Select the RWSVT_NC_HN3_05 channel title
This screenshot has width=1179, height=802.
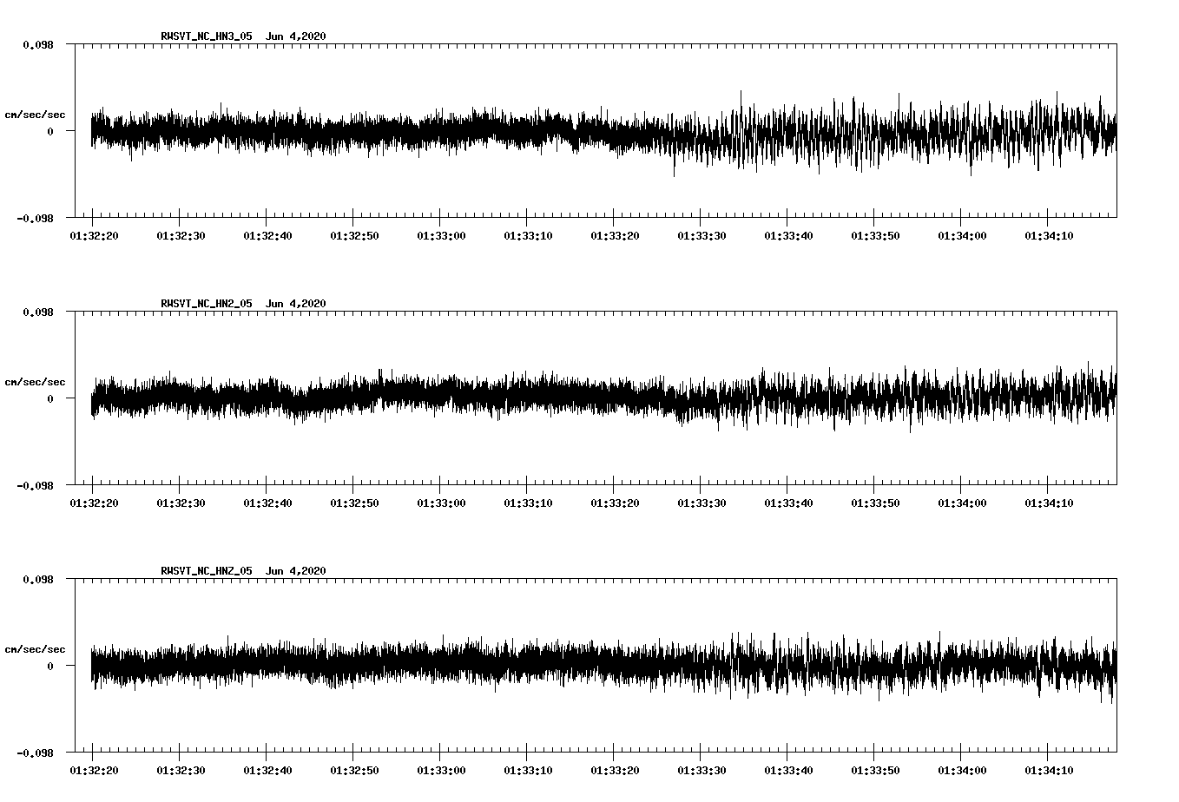click(x=207, y=36)
